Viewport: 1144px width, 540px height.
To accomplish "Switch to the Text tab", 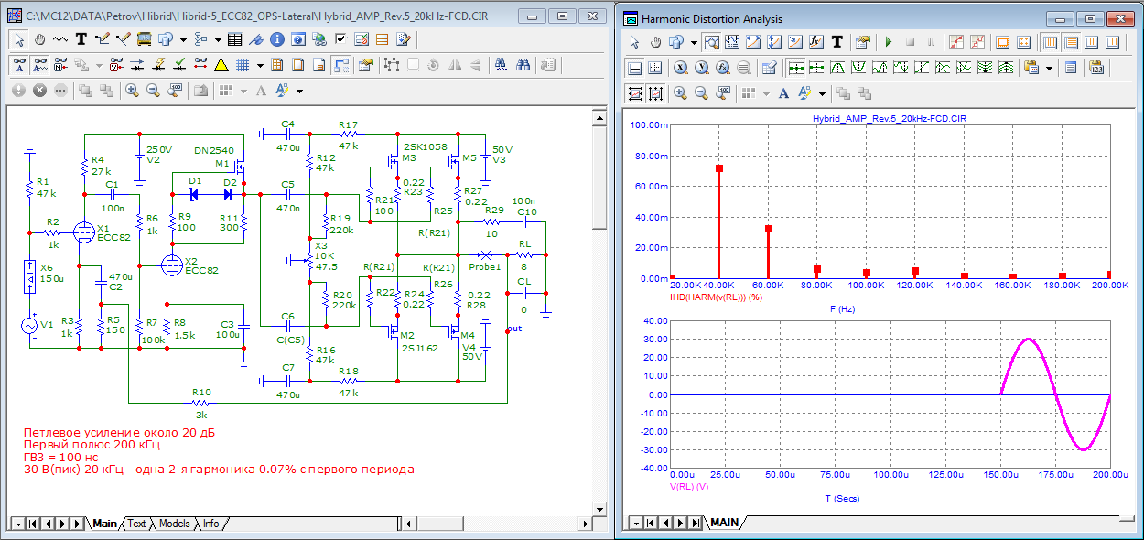I will [135, 524].
